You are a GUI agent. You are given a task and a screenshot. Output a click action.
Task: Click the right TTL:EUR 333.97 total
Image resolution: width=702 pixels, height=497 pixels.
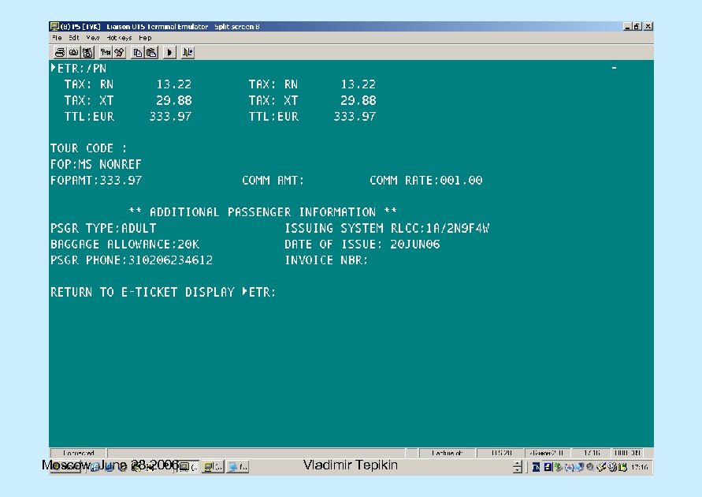[312, 117]
